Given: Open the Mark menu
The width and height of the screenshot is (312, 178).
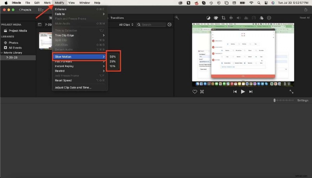Looking at the screenshot, I should [47, 3].
